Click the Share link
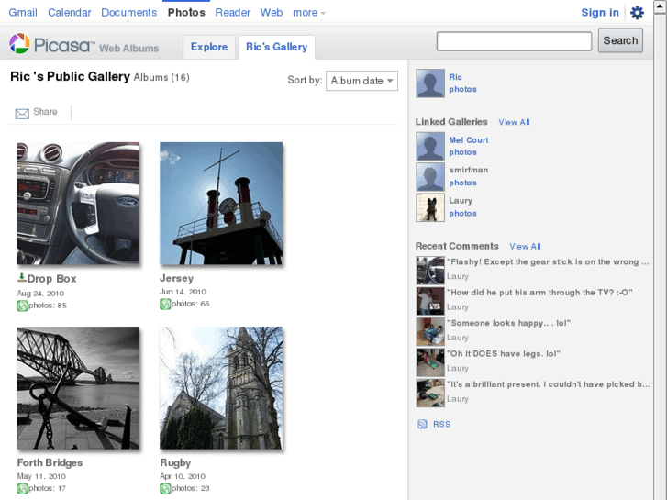Viewport: 667px width, 500px height. [45, 112]
